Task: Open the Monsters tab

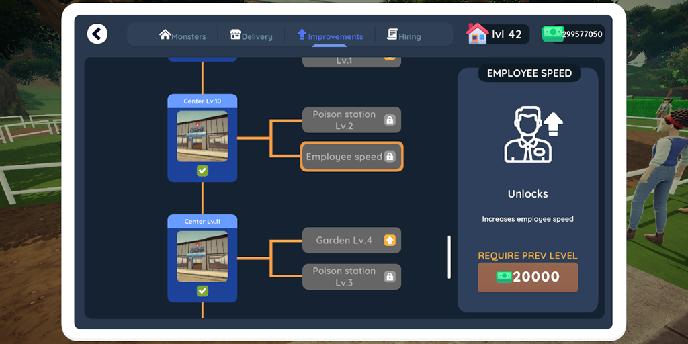Action: [183, 36]
